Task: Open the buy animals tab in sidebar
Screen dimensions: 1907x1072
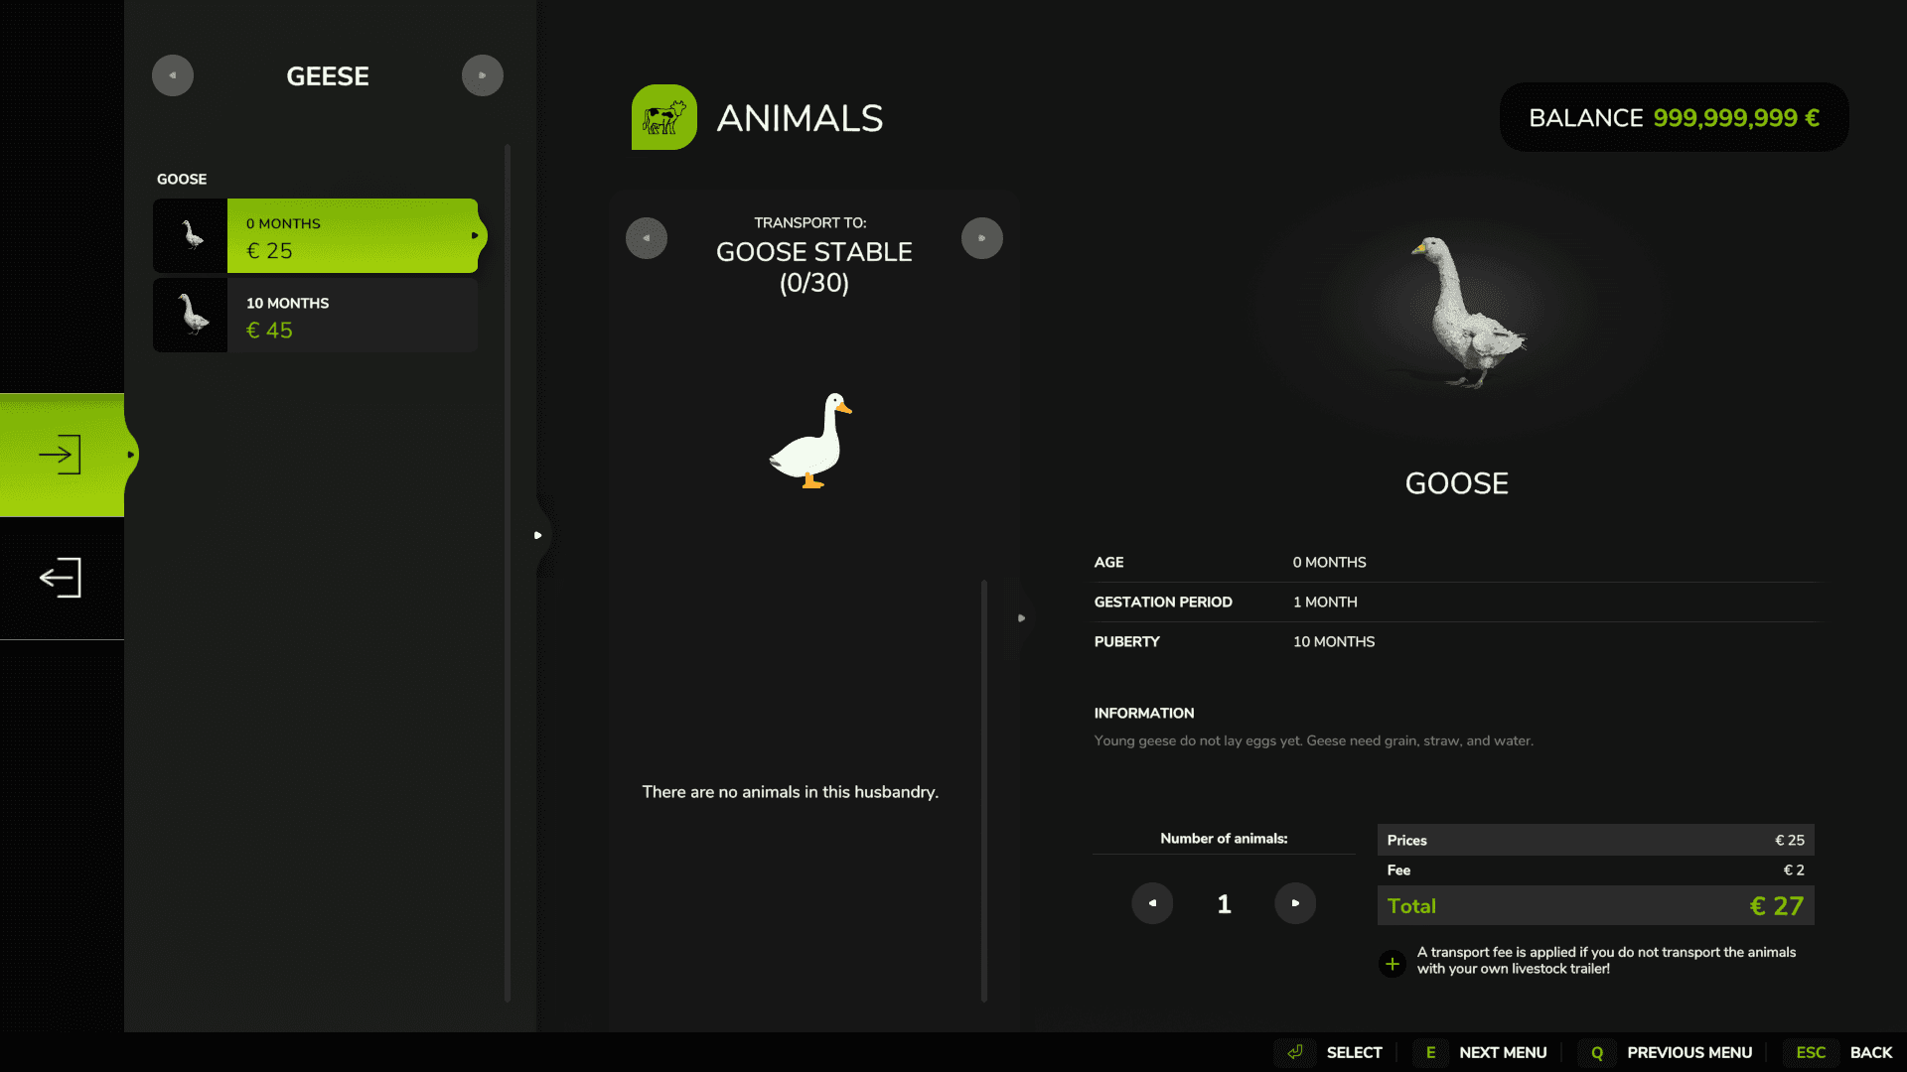Action: 62,455
